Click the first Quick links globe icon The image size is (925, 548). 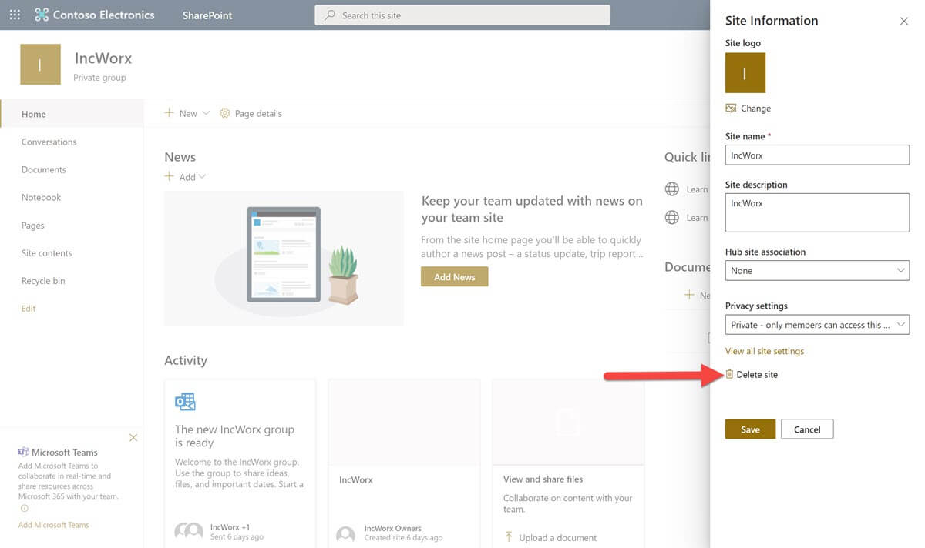click(671, 189)
